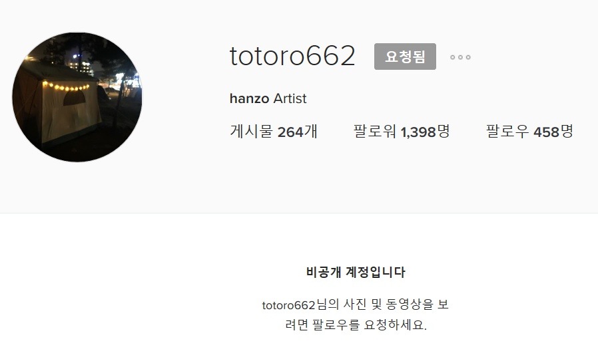Click the 게시물 label text
This screenshot has height=363, width=598.
click(x=251, y=132)
